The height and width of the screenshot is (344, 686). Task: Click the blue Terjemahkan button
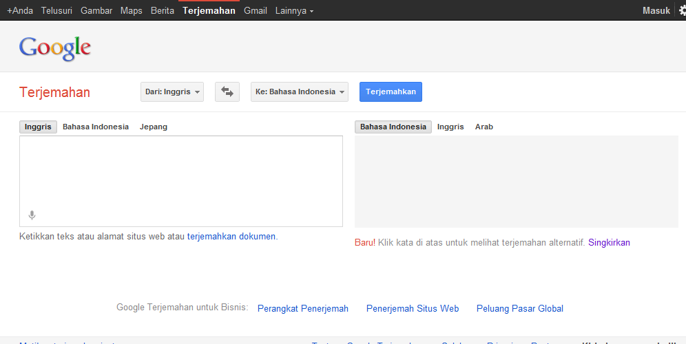[391, 92]
